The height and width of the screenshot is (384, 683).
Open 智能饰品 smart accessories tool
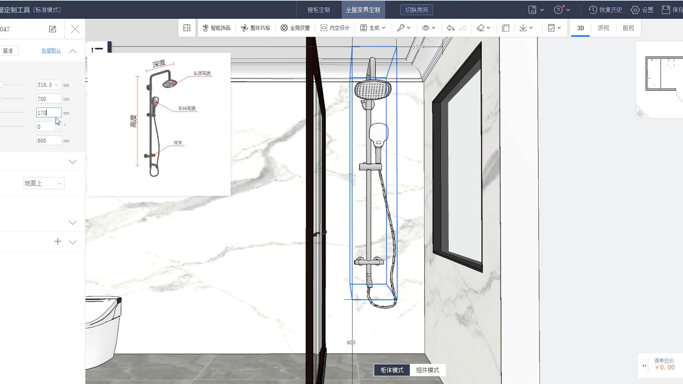(x=216, y=28)
